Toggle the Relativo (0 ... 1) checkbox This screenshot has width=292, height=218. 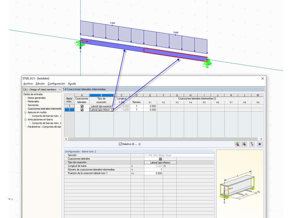click(x=120, y=144)
